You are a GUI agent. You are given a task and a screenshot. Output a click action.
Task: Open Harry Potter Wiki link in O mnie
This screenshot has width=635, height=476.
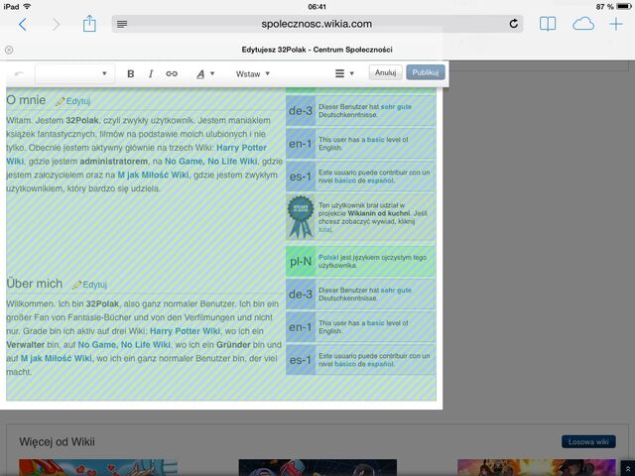pyautogui.click(x=241, y=148)
